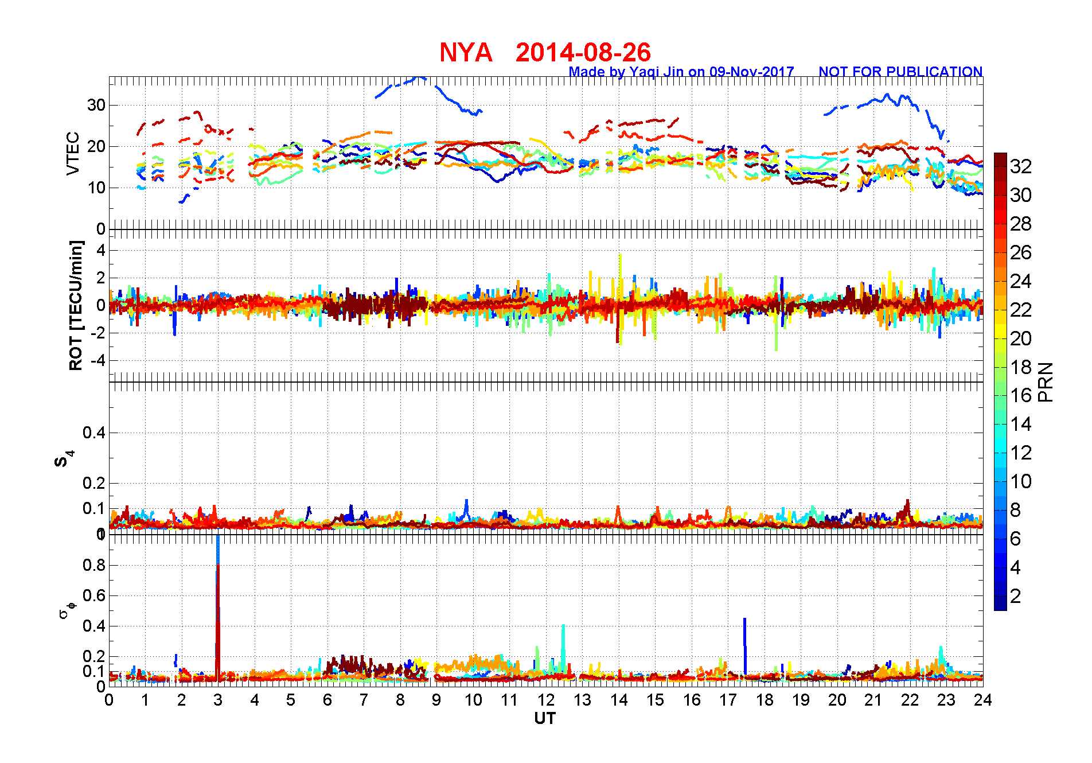Click the blue sigma-phi spike near 17.5 UT
This screenshot has height=763, width=1092.
pyautogui.click(x=744, y=645)
